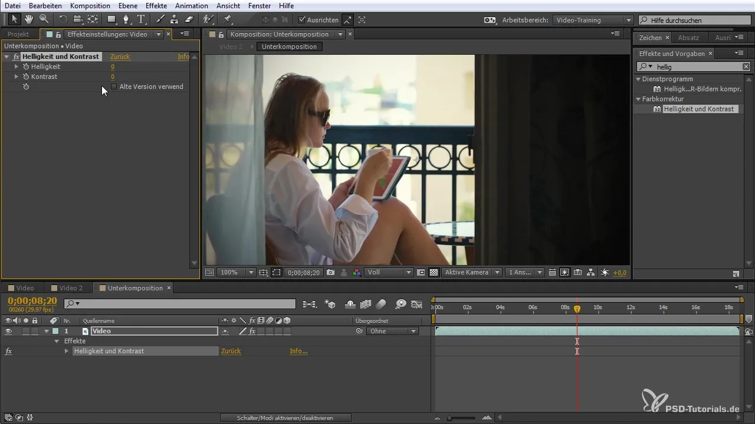Screen dimensions: 755x424
Task: Switch to the Absatz panel tab
Action: (x=688, y=38)
